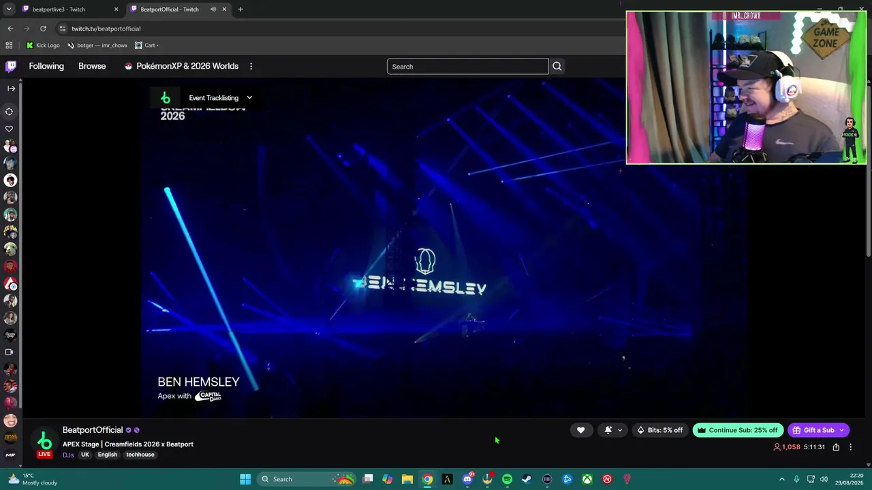Close the beatportlive3 Twitch tab
Screen dimensions: 872x490
(116, 9)
